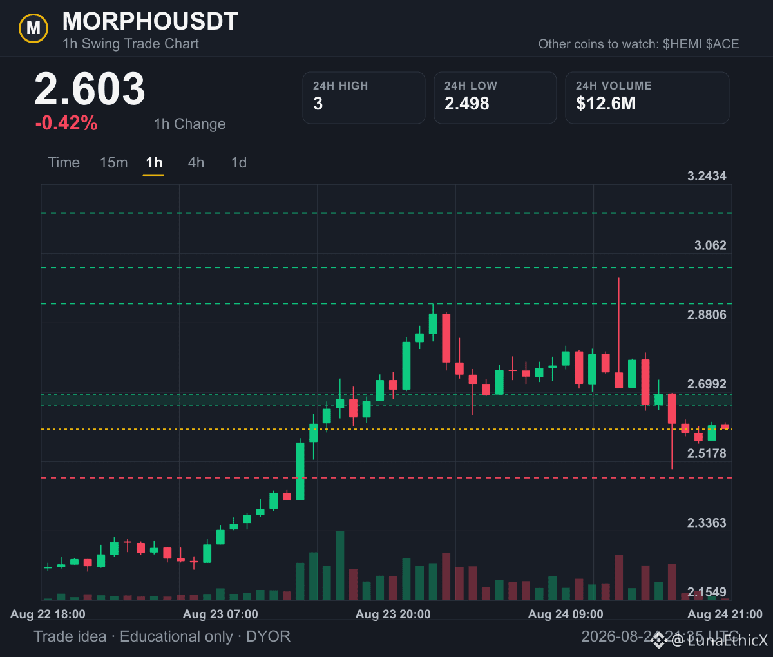Click the red dashed stop-loss line
The image size is (773, 657).
click(386, 478)
